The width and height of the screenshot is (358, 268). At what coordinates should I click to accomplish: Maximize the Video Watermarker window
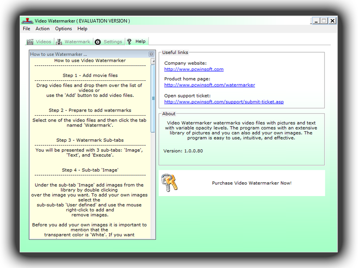pyautogui.click(x=324, y=21)
